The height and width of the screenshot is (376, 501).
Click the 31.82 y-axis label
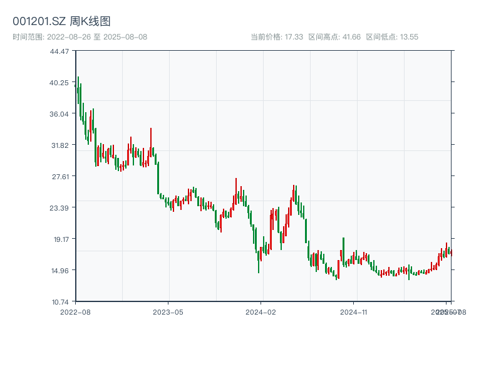coord(61,145)
